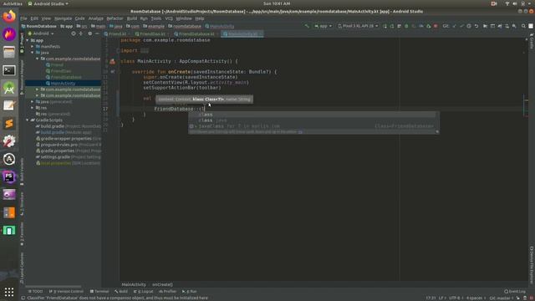The height and width of the screenshot is (301, 535).
Task: Open the Refactor menu
Action: click(115, 18)
